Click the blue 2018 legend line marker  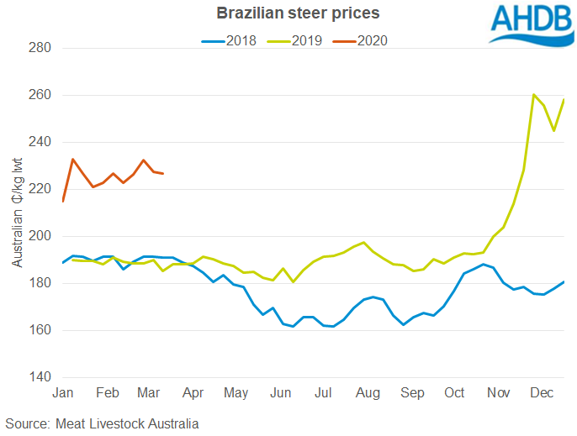(214, 39)
